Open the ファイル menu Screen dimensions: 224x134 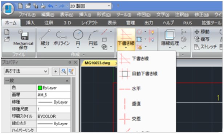(x=27, y=15)
